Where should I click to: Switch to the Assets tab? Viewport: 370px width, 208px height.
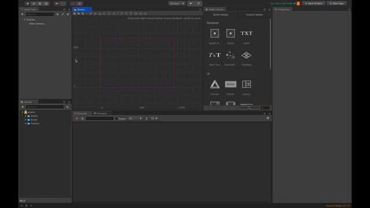[28, 102]
